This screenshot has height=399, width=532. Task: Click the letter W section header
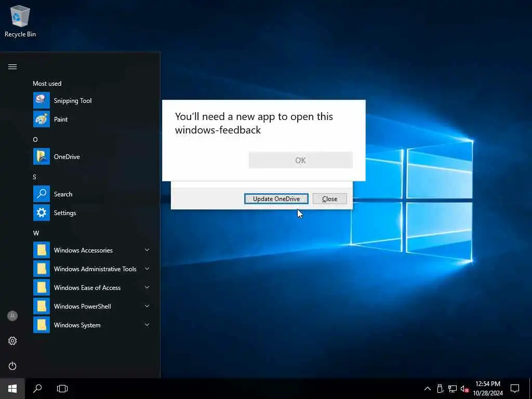(36, 233)
